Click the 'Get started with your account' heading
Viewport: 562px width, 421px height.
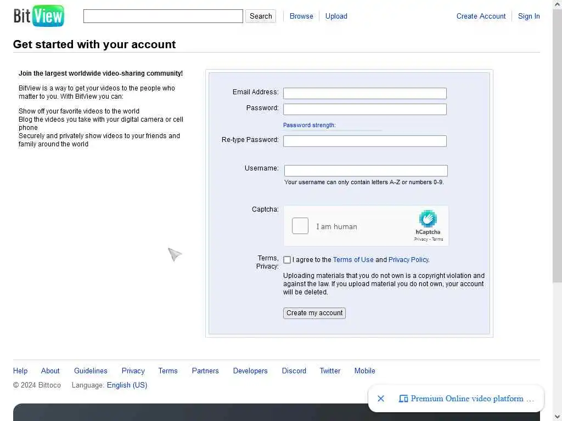(x=94, y=44)
